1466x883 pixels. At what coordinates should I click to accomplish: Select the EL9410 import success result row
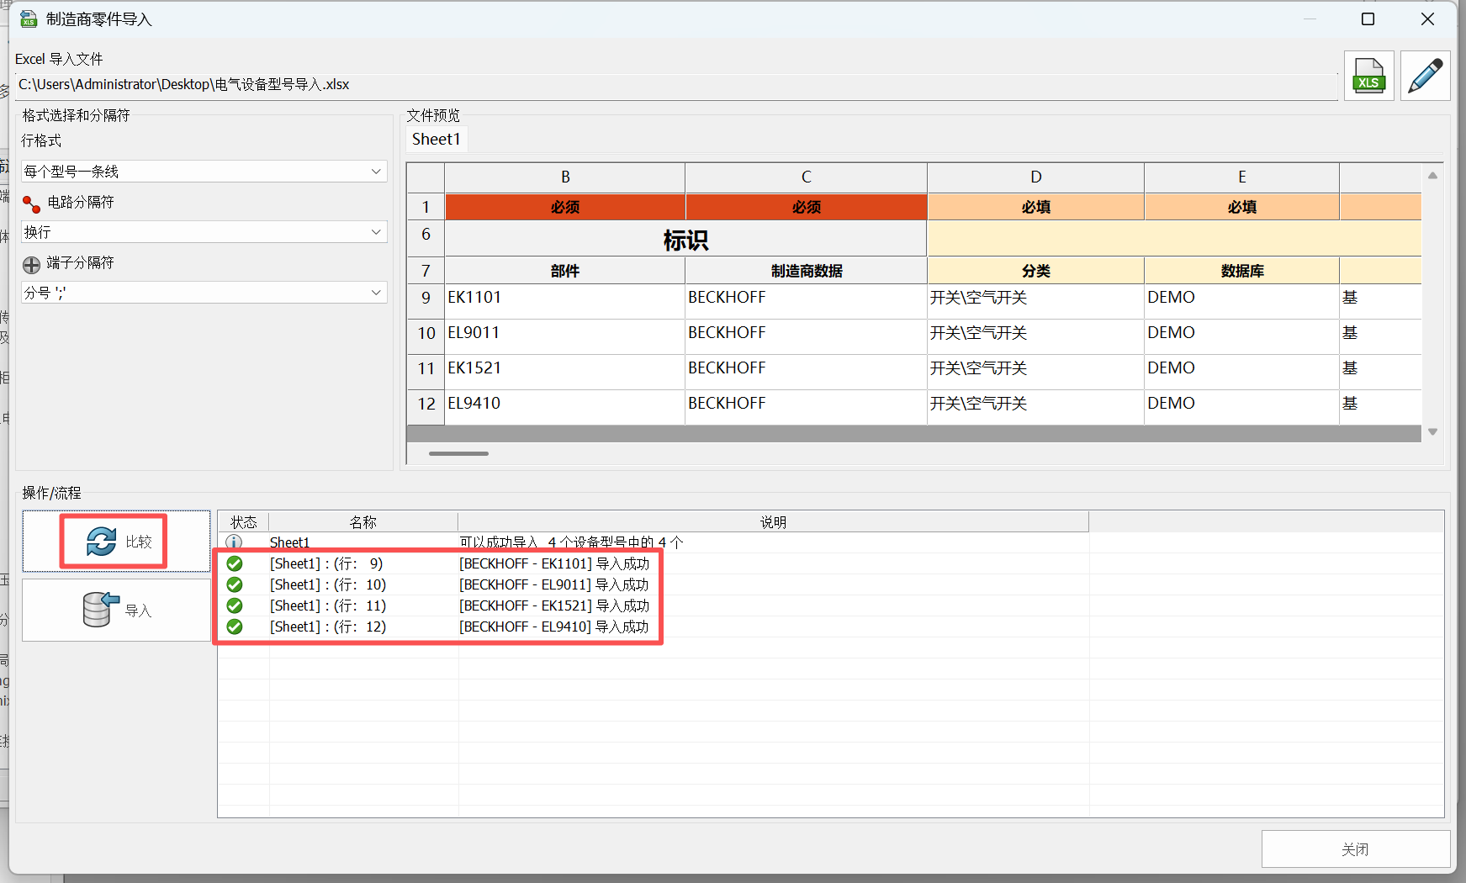click(x=553, y=627)
